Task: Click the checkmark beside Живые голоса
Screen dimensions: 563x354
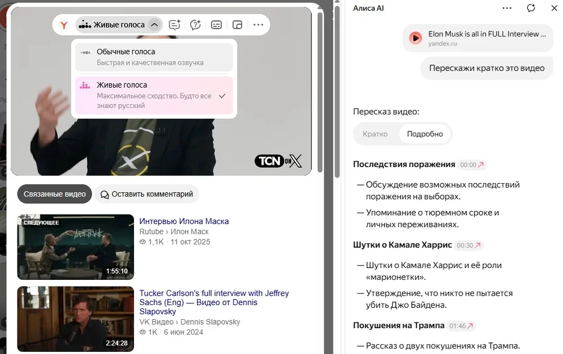Action: click(222, 96)
